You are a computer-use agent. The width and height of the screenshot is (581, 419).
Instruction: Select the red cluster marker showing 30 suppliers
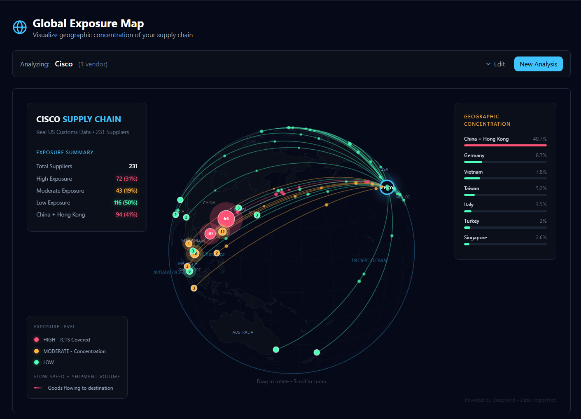(210, 233)
